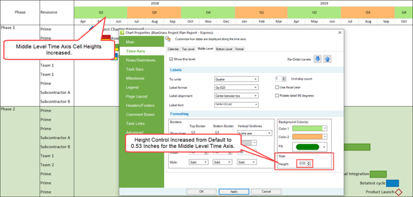
Task: Open the Label font Calibri dropdown
Action: (x=236, y=105)
